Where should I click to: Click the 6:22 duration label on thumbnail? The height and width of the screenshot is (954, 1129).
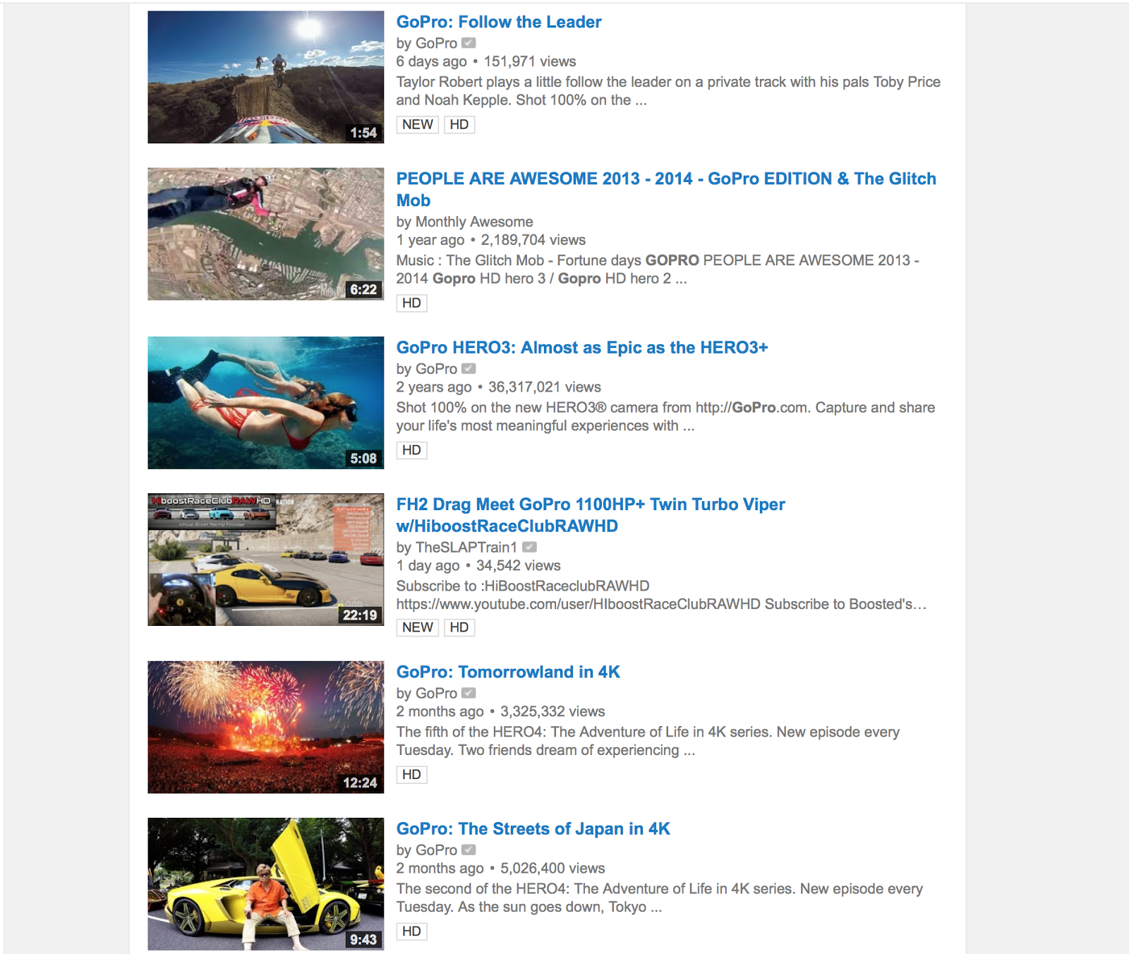click(363, 289)
